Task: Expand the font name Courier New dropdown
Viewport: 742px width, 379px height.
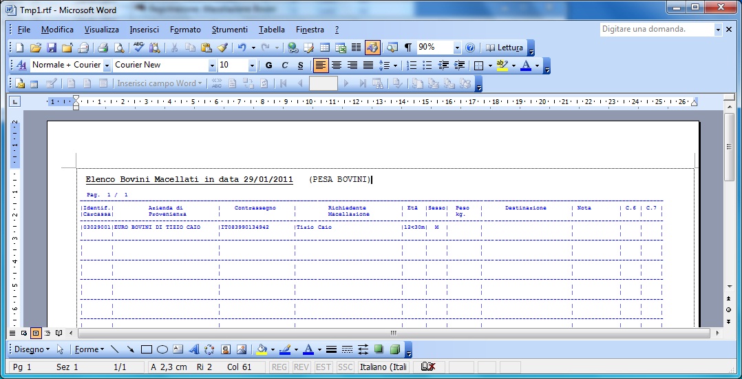Action: coord(211,65)
